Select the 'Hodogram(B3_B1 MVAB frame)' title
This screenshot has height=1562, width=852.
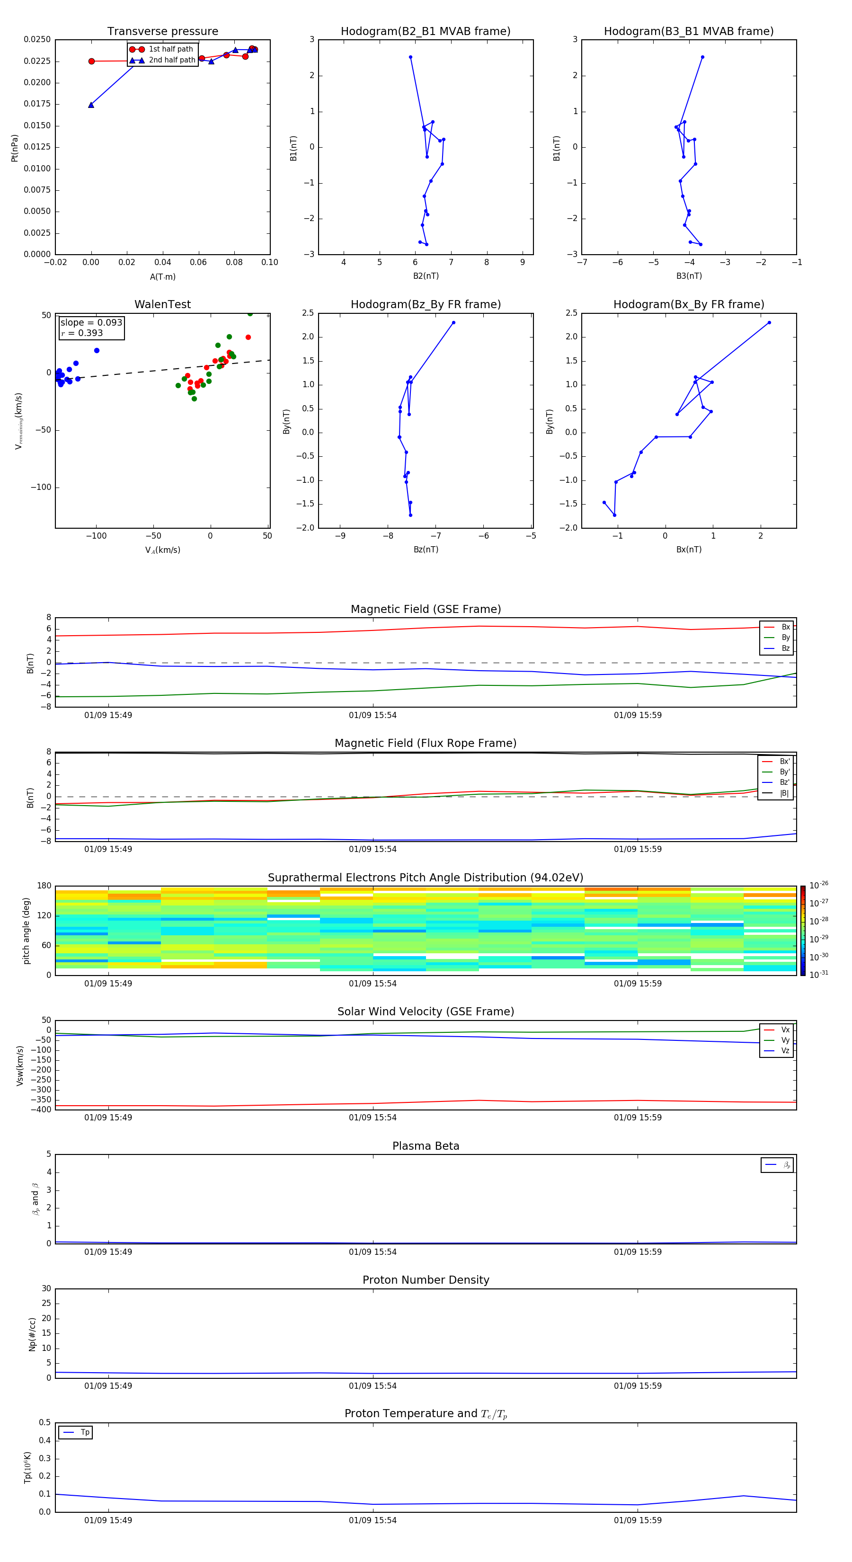689,32
